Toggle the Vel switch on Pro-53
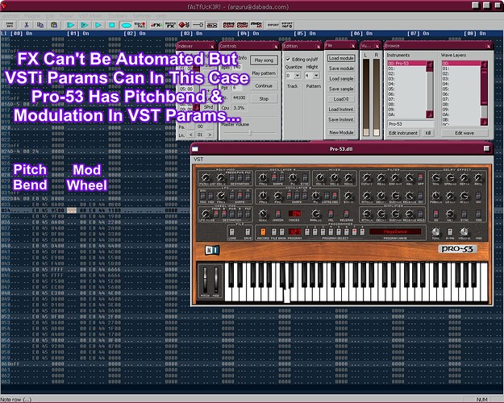The image size is (504, 403). point(331,214)
